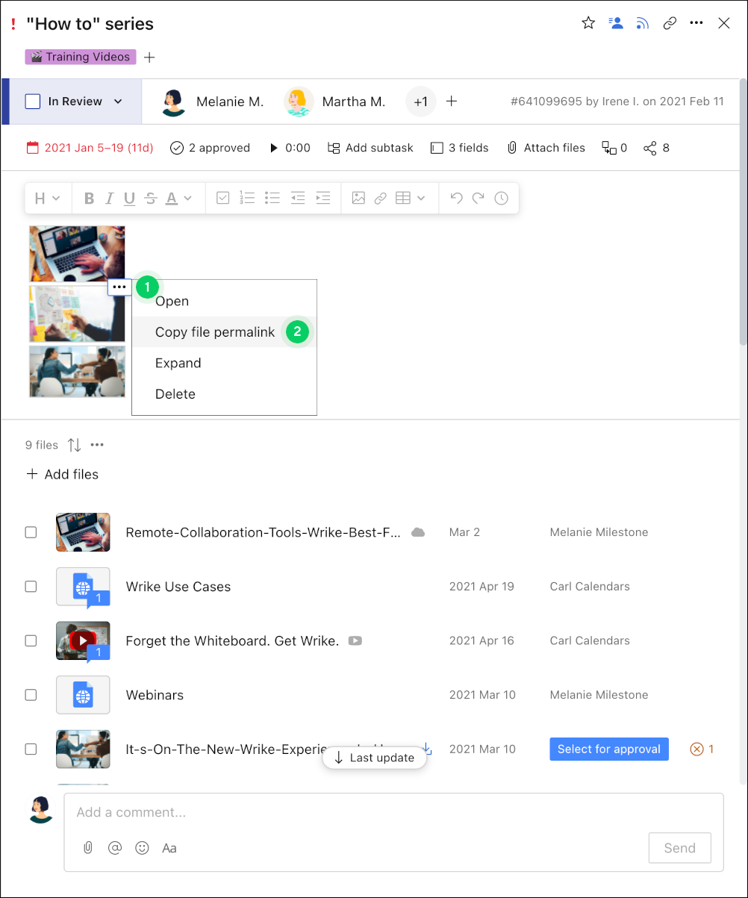Open Attach files with the paperclip icon

[x=512, y=147]
